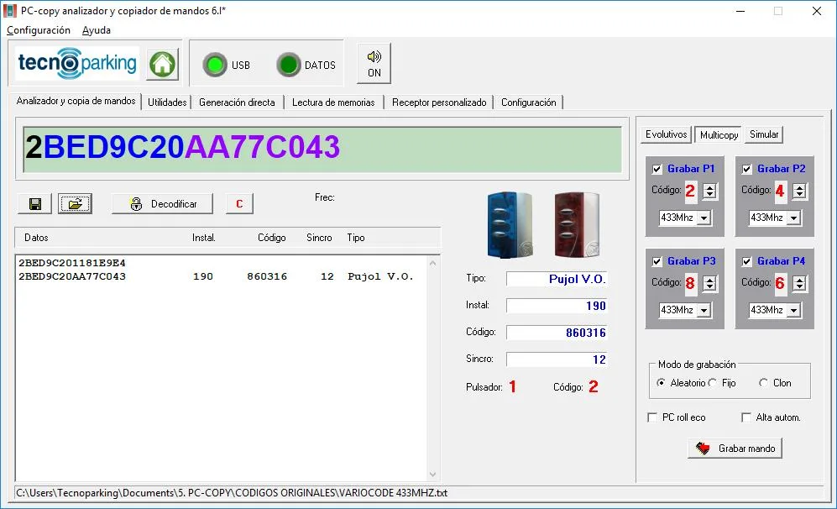Click the Código field showing 860316

(x=557, y=333)
